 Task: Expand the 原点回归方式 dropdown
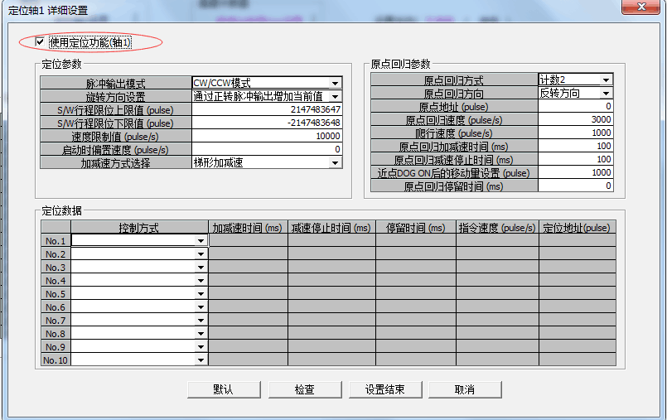coord(606,80)
